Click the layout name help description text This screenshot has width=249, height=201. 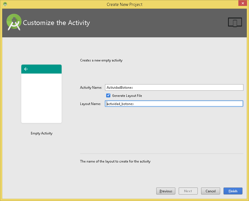(115, 161)
